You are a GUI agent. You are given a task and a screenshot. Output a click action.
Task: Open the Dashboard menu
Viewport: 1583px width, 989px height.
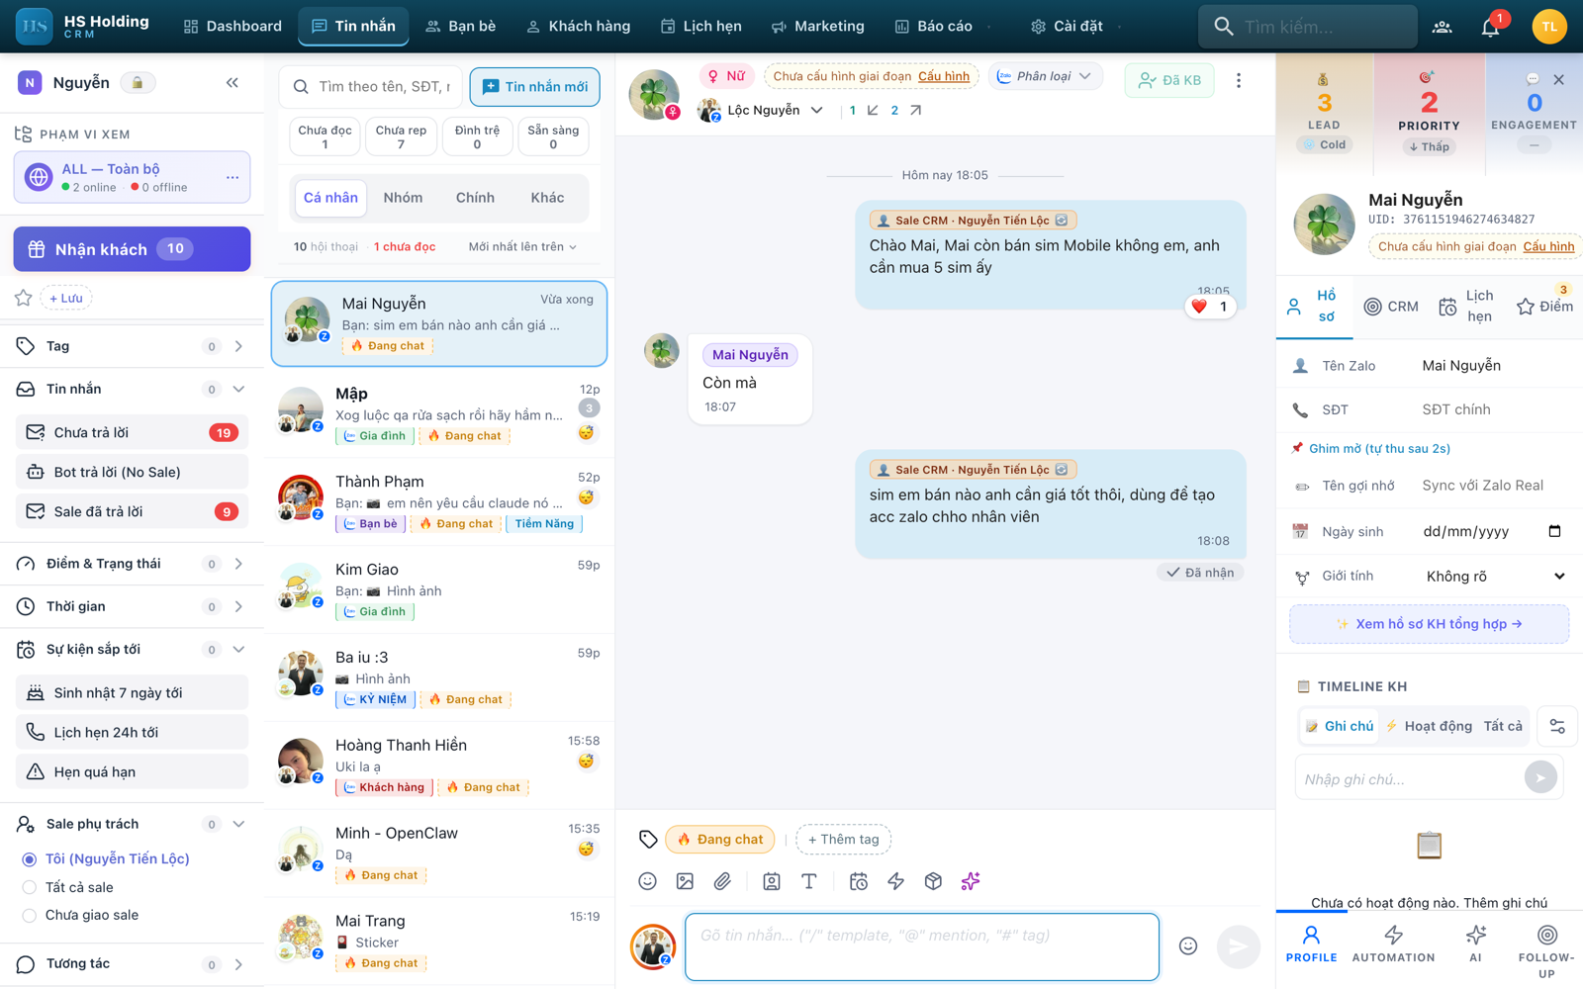click(233, 27)
